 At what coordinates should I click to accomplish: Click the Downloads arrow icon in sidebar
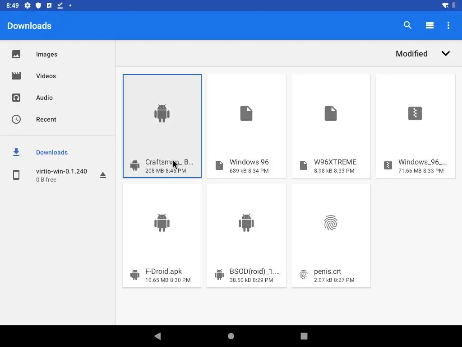click(x=16, y=152)
